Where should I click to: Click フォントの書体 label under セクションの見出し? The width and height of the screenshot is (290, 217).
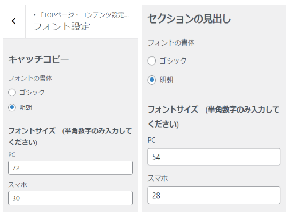pyautogui.click(x=171, y=43)
